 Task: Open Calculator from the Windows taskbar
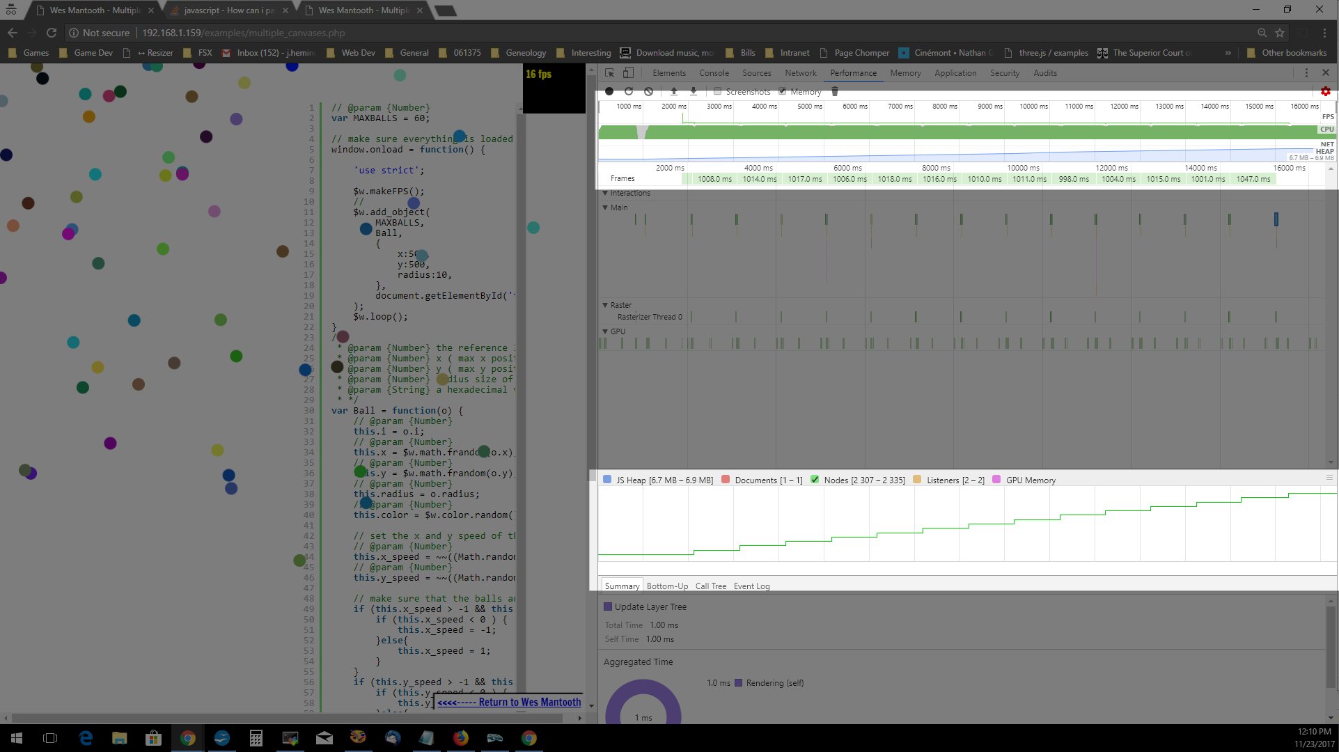[x=256, y=738]
